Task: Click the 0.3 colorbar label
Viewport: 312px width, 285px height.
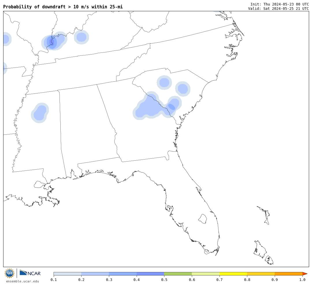Action: [109, 280]
